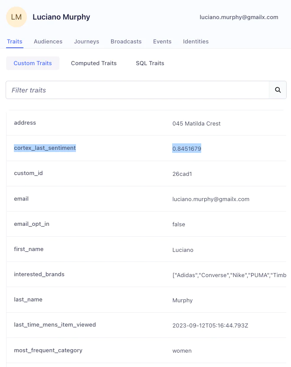
Task: Click the last_time_mens_item_viewed timestamp
Action: (209, 325)
